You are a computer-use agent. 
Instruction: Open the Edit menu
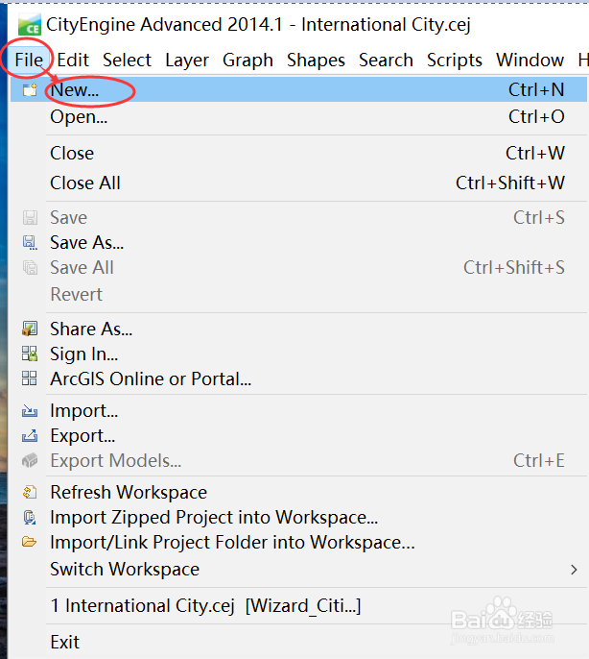[x=73, y=60]
